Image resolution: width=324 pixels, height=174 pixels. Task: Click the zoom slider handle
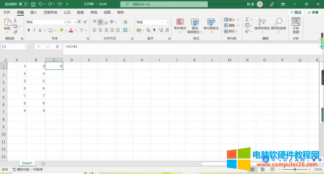[x=295, y=169]
